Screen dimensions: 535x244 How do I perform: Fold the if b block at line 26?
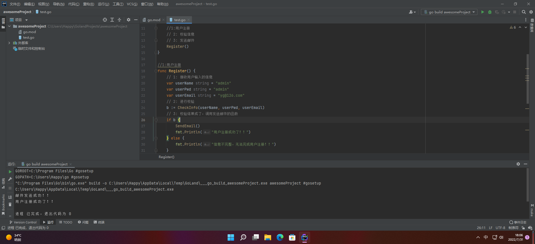click(x=156, y=120)
